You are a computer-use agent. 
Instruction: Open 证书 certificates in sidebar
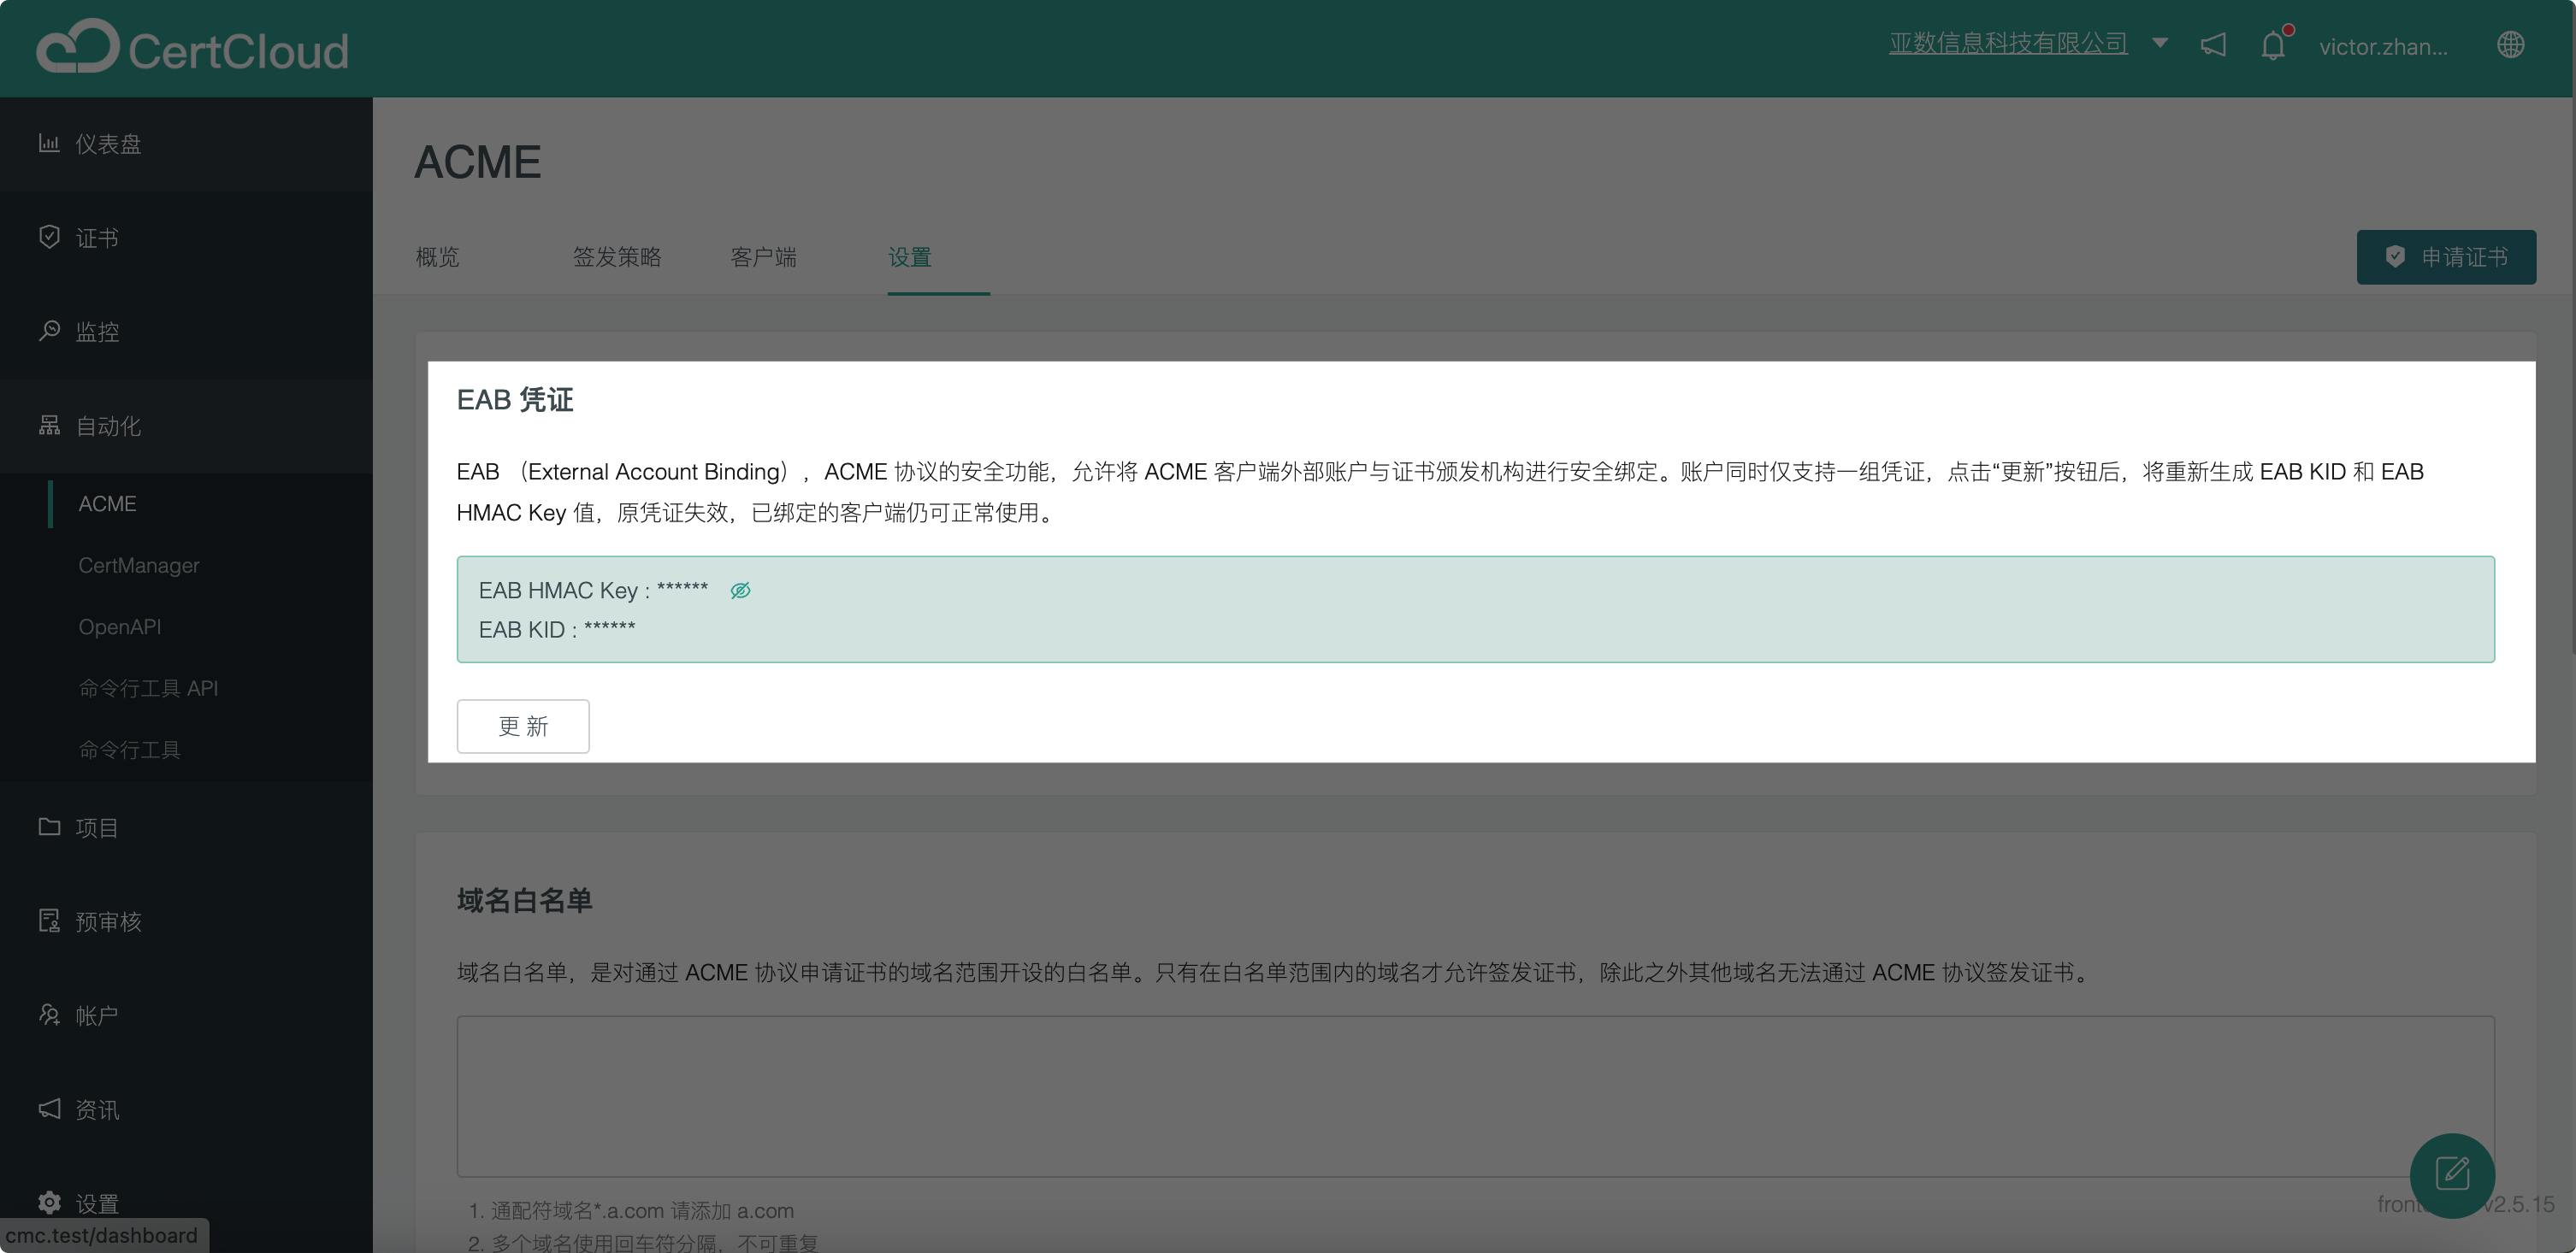[x=186, y=238]
